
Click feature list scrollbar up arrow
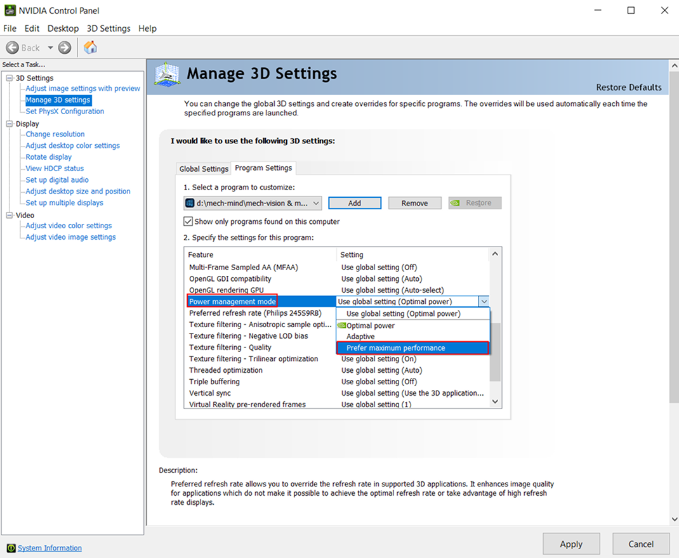click(x=495, y=254)
